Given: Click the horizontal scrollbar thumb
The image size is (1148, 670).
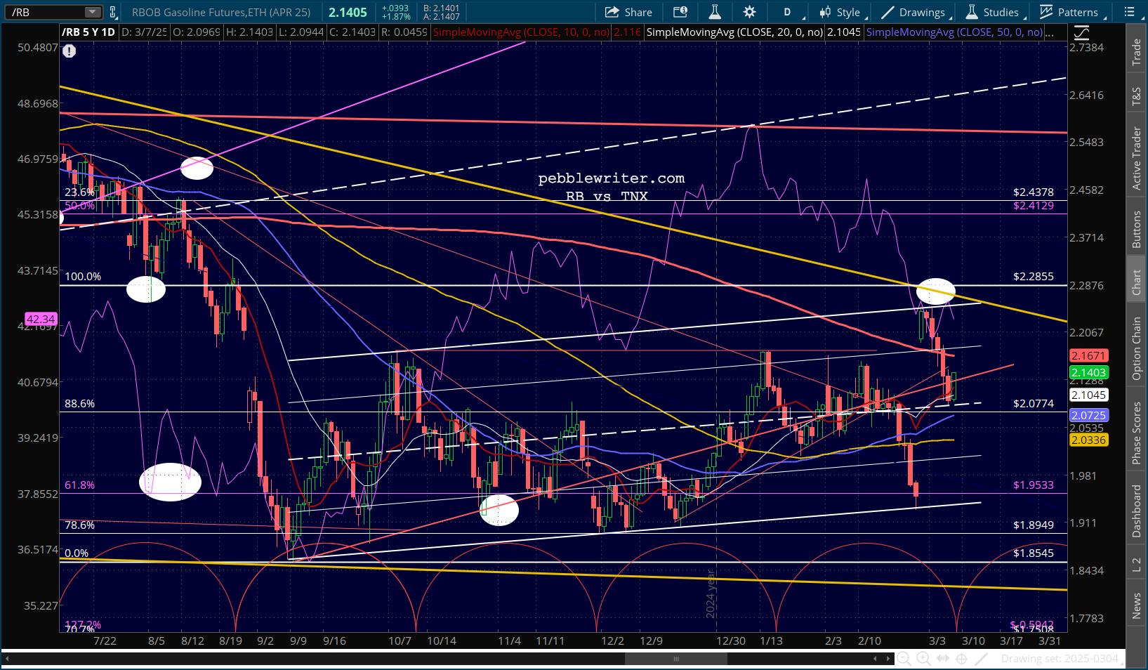Looking at the screenshot, I should point(676,659).
